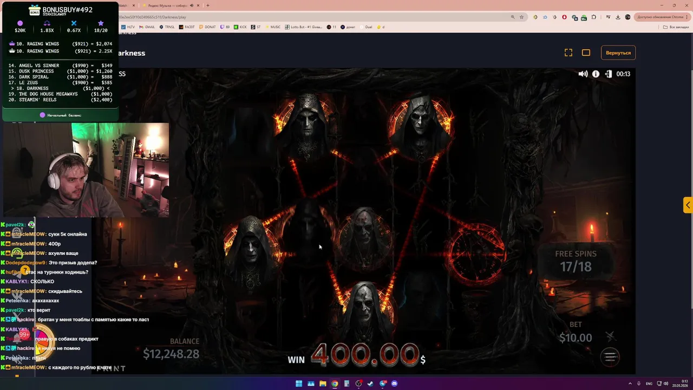Open Chrome from the taskbar

[335, 383]
